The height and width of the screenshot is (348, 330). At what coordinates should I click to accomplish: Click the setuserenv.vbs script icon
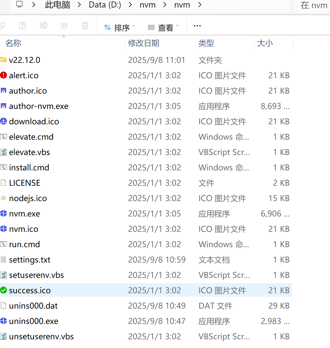(x=3, y=275)
